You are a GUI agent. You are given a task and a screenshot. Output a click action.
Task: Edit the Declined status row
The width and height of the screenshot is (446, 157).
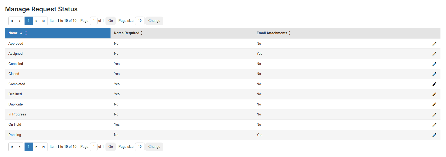(434, 94)
